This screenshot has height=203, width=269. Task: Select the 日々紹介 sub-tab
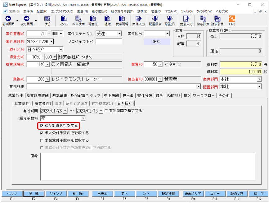[125, 103]
